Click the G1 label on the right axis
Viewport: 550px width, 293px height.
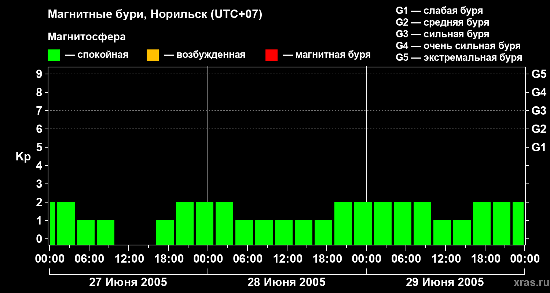tap(539, 147)
